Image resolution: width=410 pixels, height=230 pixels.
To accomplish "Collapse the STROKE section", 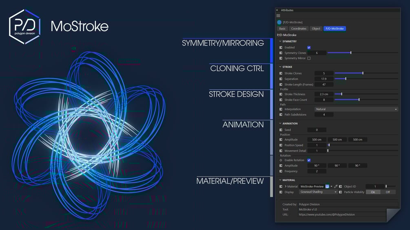I will (x=280, y=67).
